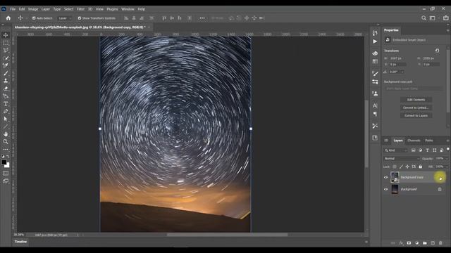Screen dimensions: 451x253
Task: Switch to the Paths tab
Action: pos(429,141)
